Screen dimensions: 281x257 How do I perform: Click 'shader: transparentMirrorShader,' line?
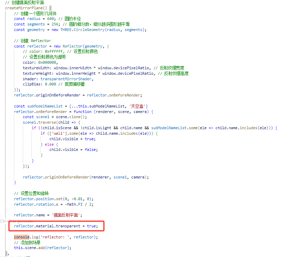tap(58, 79)
